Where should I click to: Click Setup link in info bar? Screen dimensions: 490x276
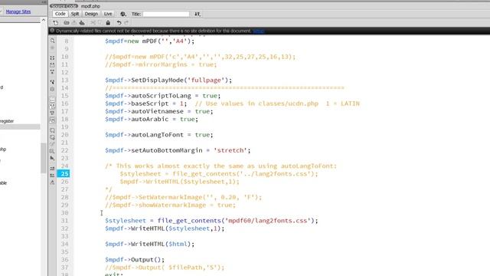click(259, 31)
